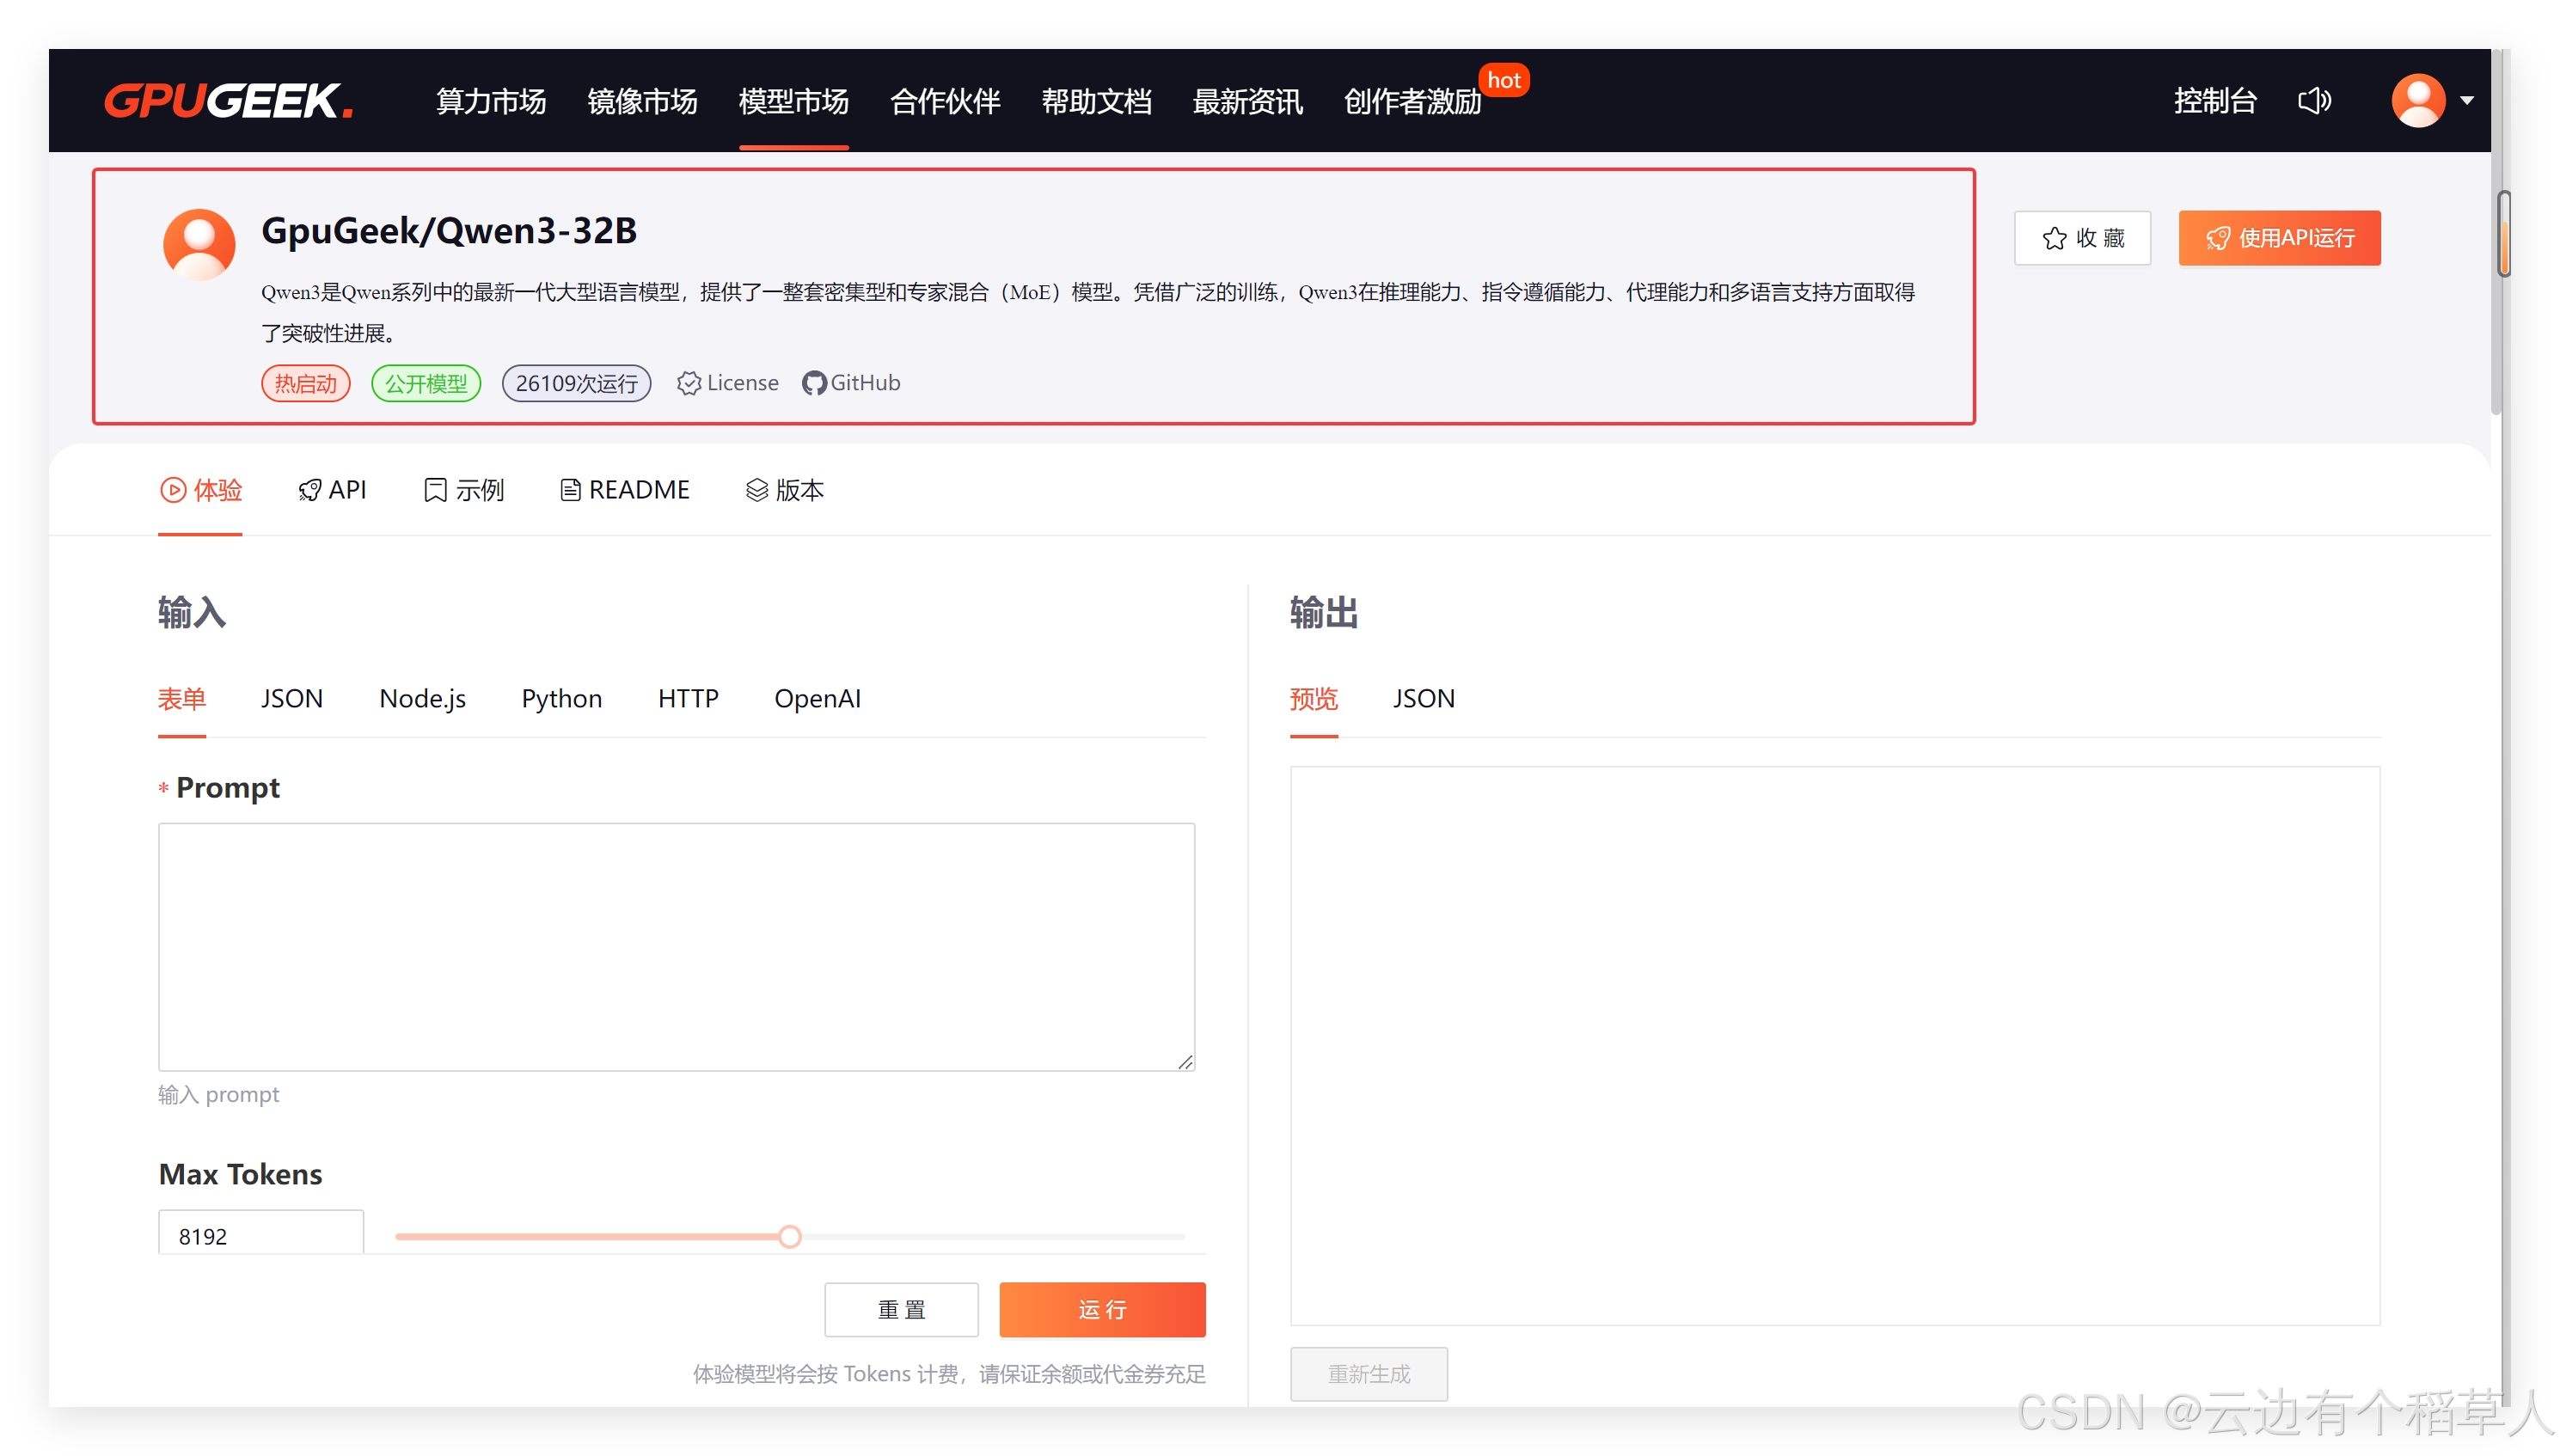Switch output view to JSON tab
The height and width of the screenshot is (1456, 2560).
[1423, 698]
